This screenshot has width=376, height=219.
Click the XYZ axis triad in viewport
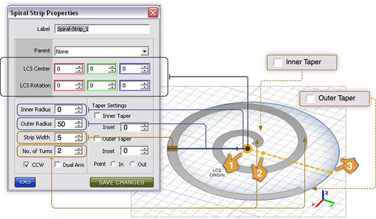pos(323,199)
